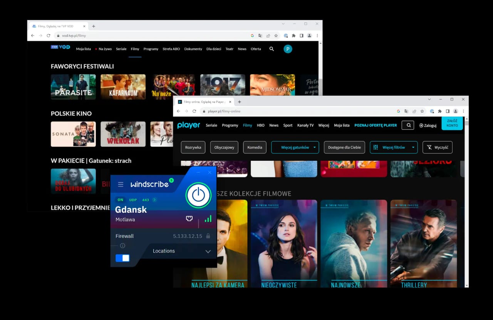Click IP address 5.133.12.15 in Windscribe

click(188, 236)
